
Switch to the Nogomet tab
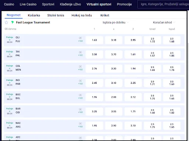coord(14,15)
